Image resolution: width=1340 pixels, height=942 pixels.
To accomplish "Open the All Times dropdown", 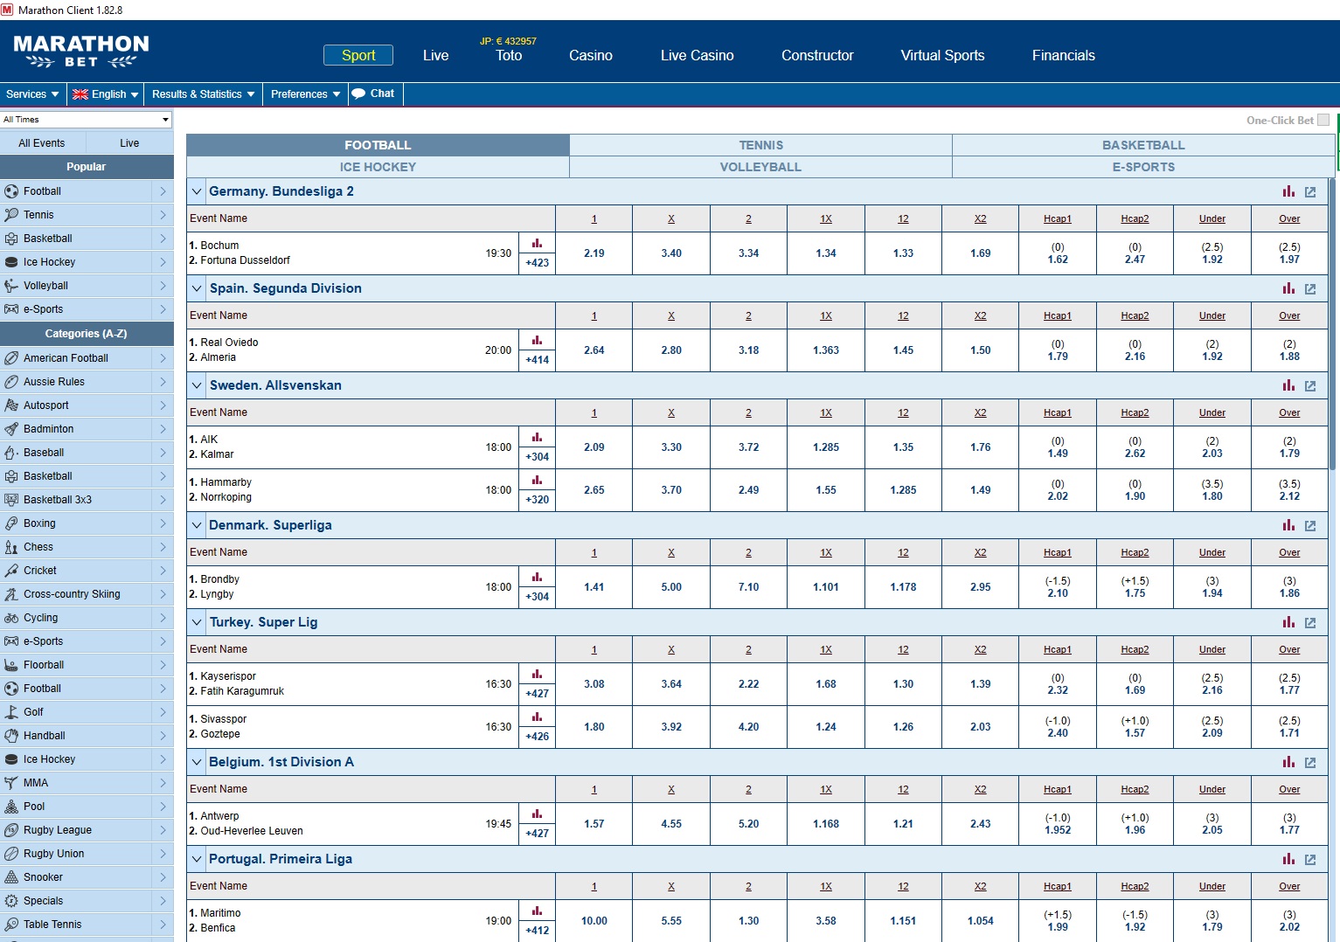I will [87, 120].
